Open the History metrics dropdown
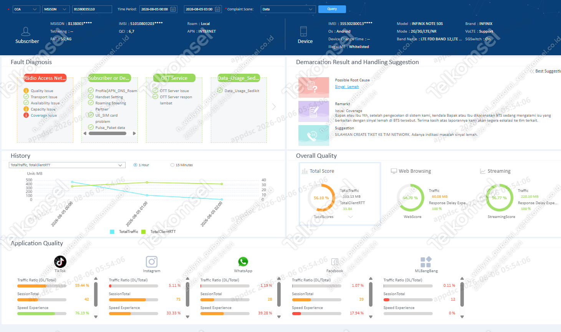The image size is (561, 332). click(67, 165)
